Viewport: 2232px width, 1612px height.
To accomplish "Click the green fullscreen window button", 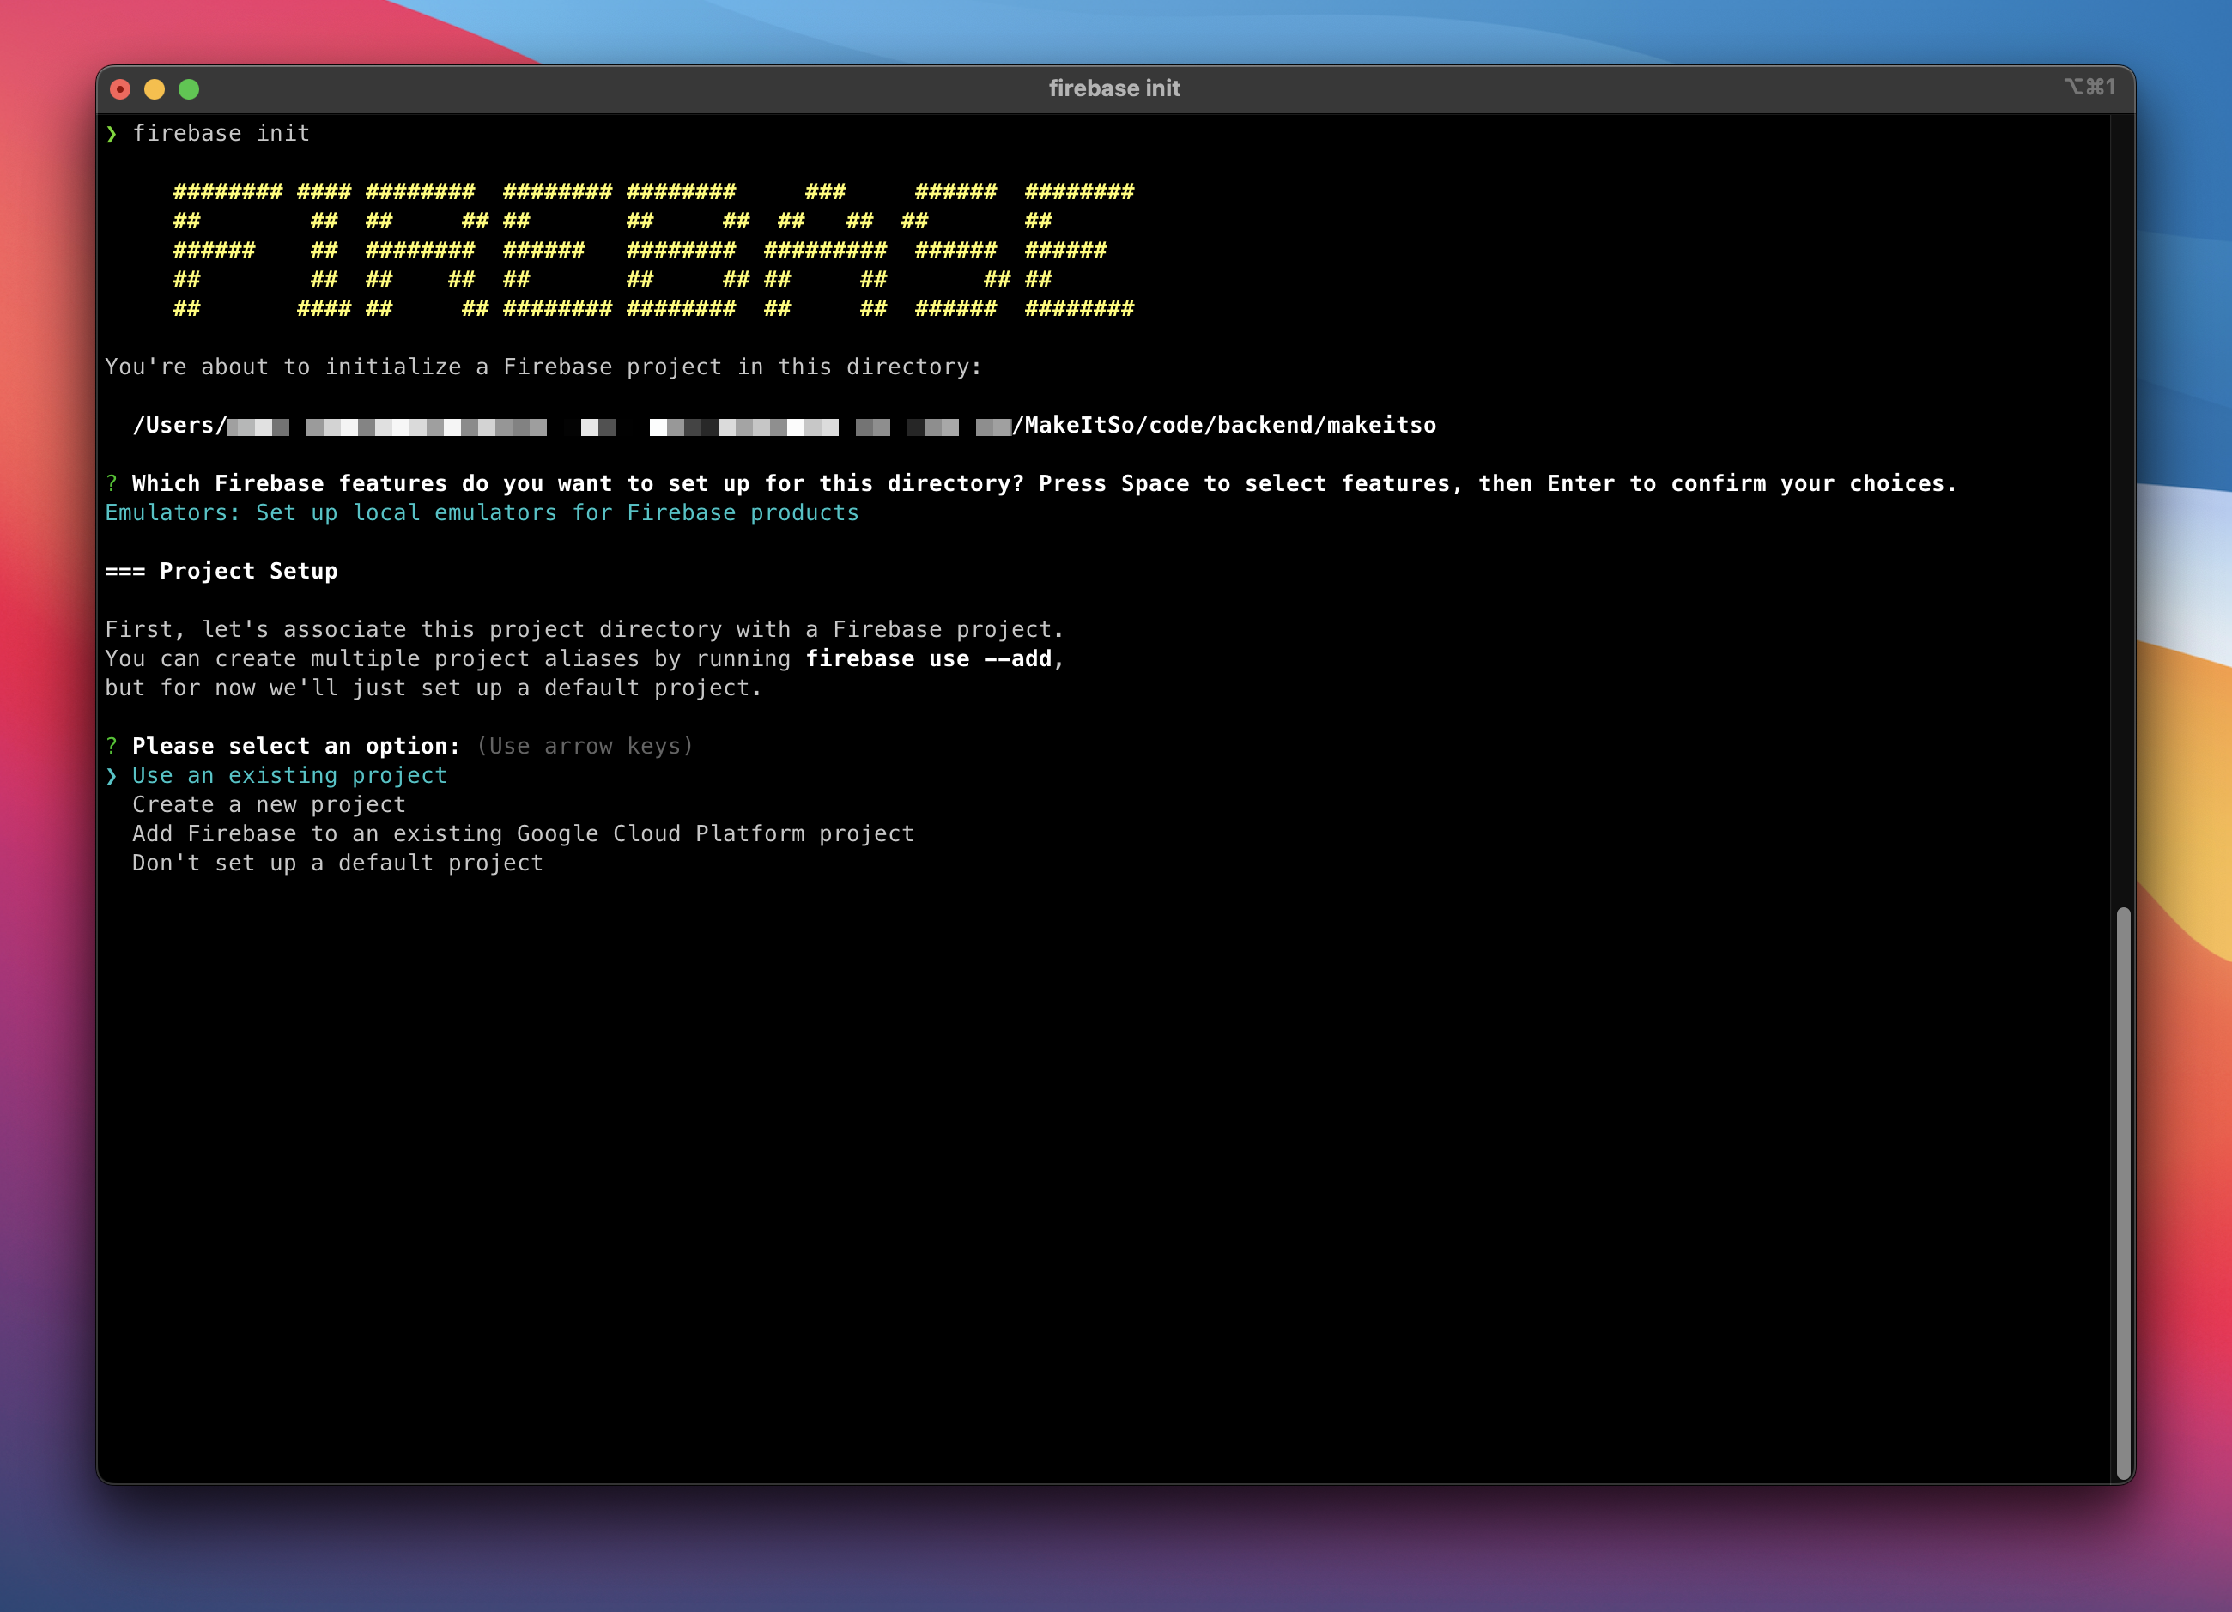I will [x=189, y=89].
